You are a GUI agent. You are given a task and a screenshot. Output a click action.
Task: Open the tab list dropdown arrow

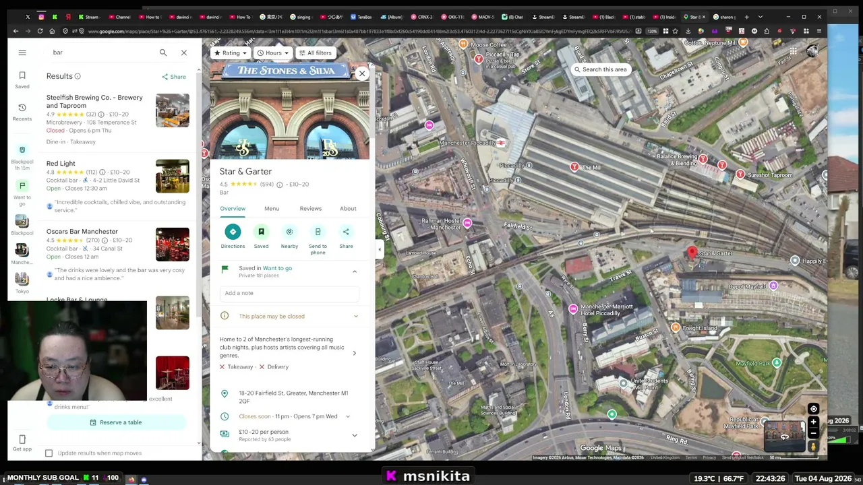point(760,17)
